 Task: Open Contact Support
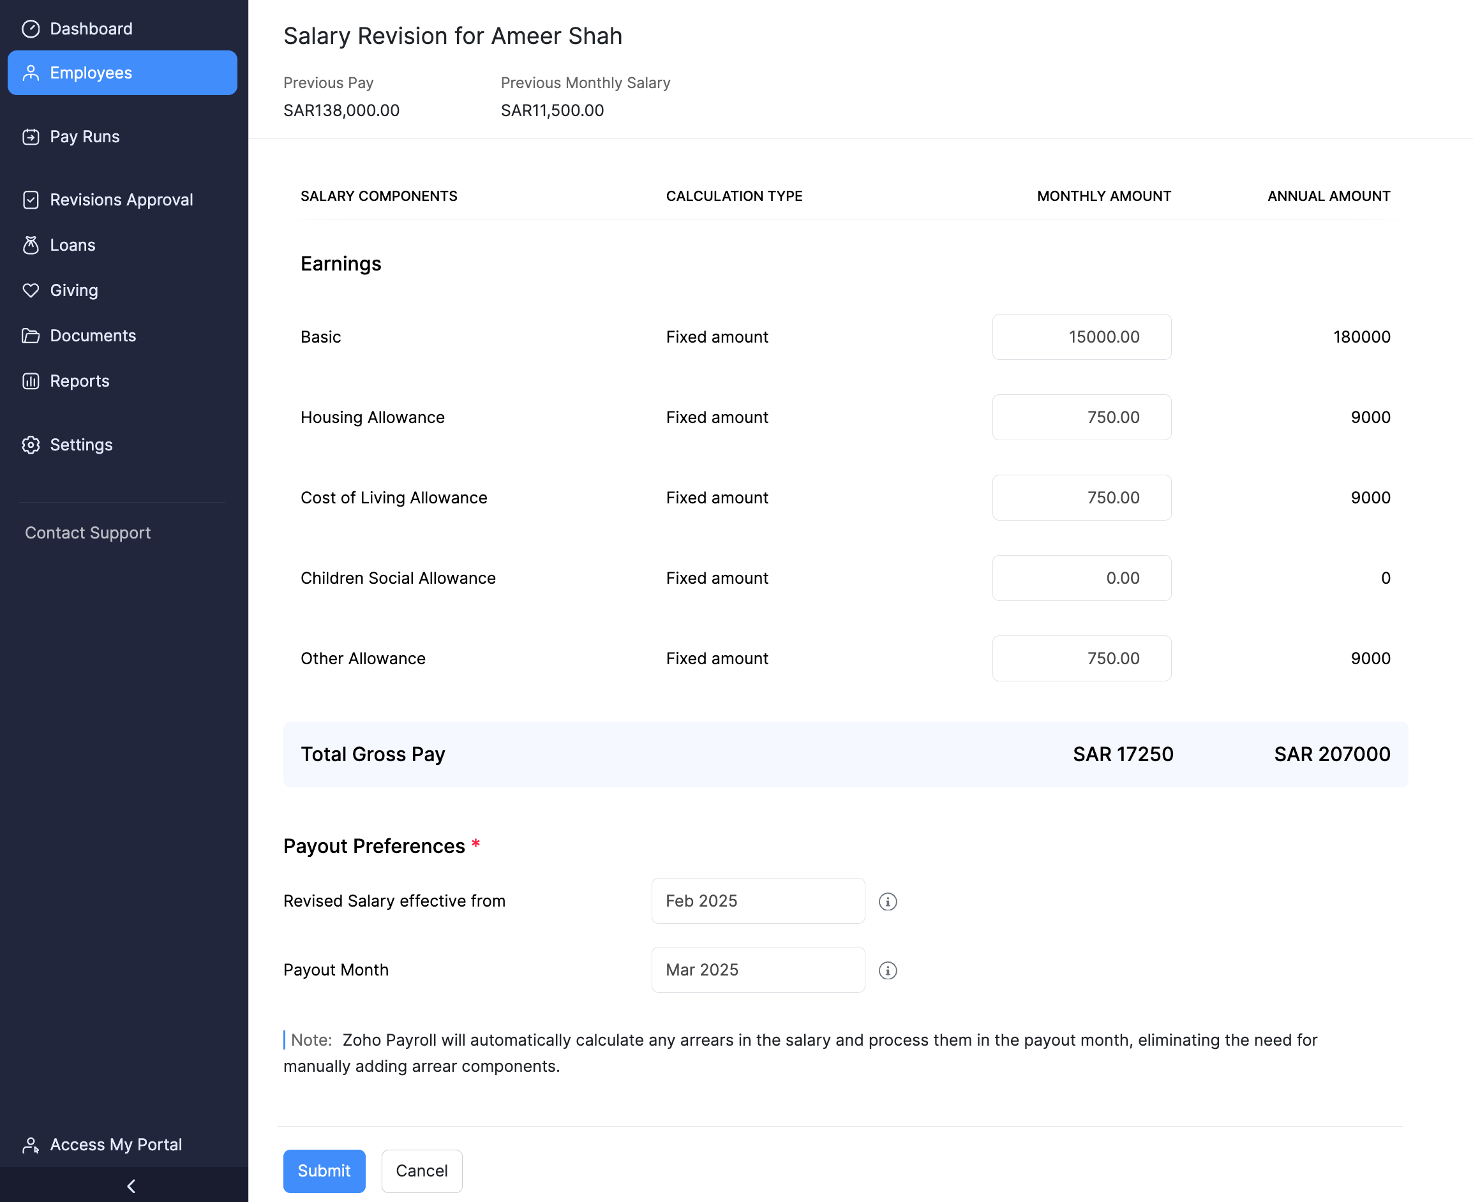click(x=87, y=533)
